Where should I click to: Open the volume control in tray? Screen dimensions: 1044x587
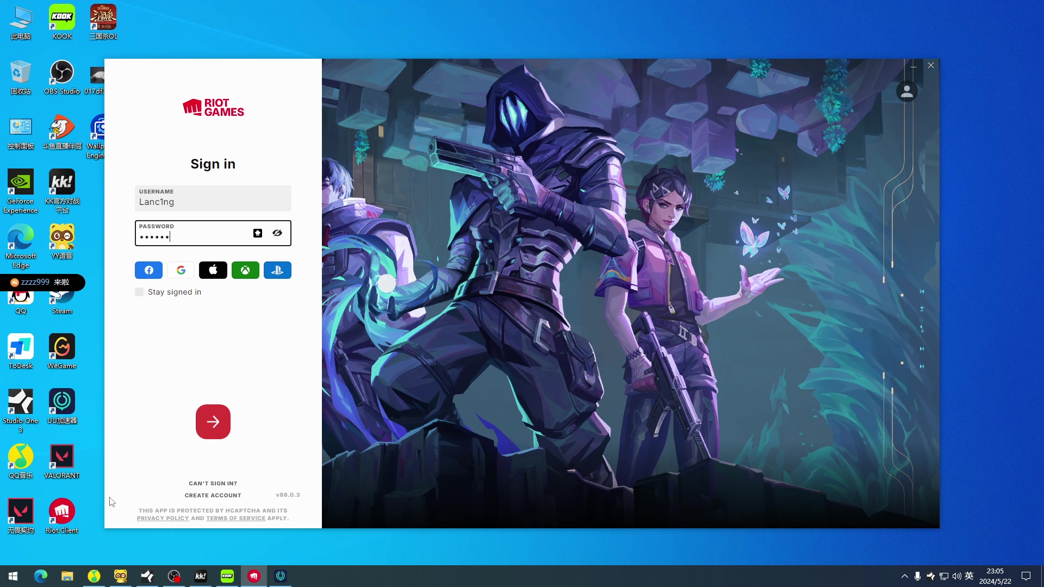click(956, 576)
